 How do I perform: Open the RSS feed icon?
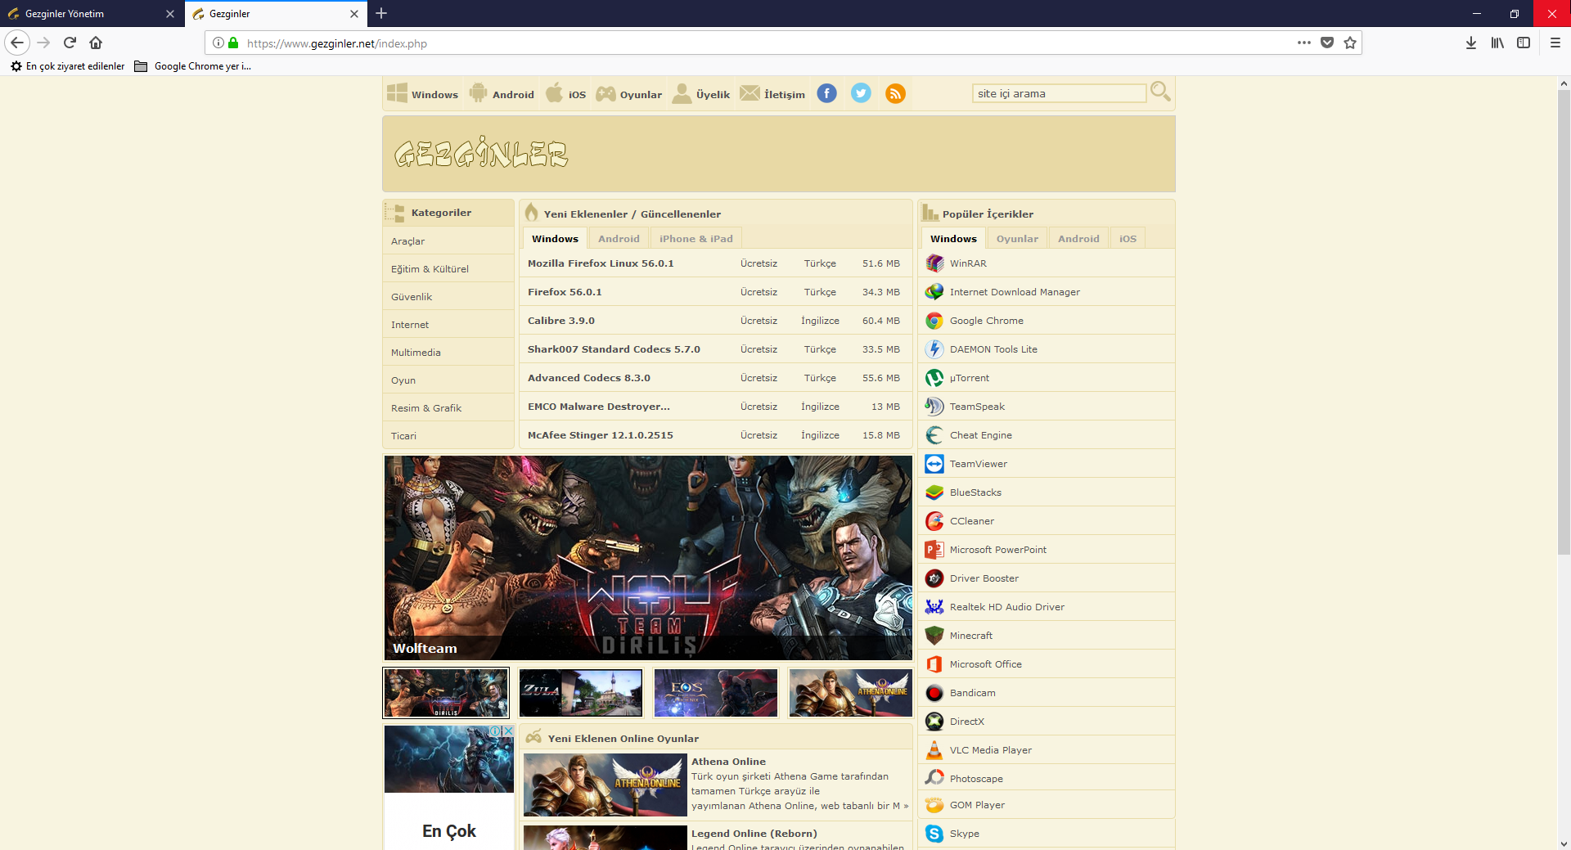point(895,93)
